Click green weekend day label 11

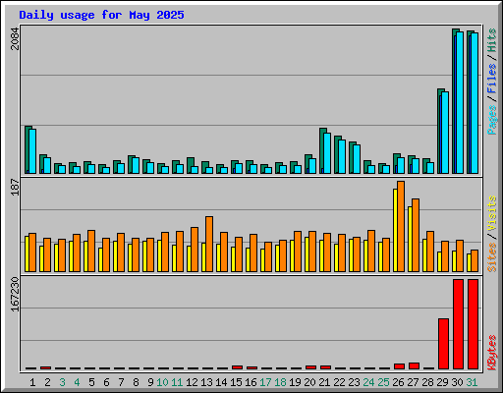click(x=177, y=382)
